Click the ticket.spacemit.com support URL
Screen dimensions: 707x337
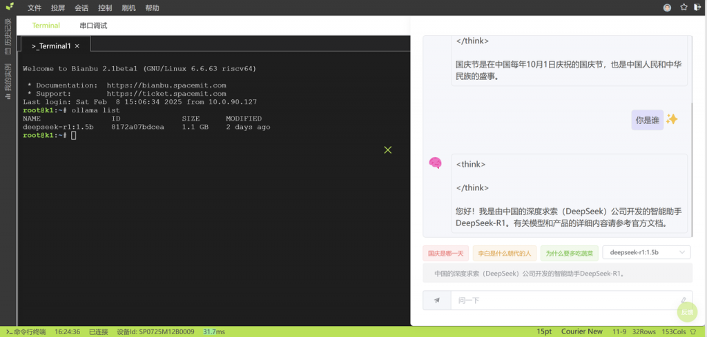coord(166,94)
